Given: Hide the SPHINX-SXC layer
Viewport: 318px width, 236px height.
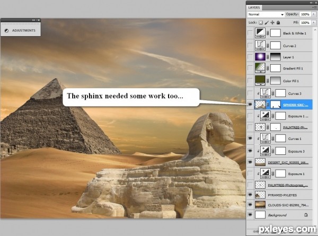Looking at the screenshot, I should click(250, 104).
